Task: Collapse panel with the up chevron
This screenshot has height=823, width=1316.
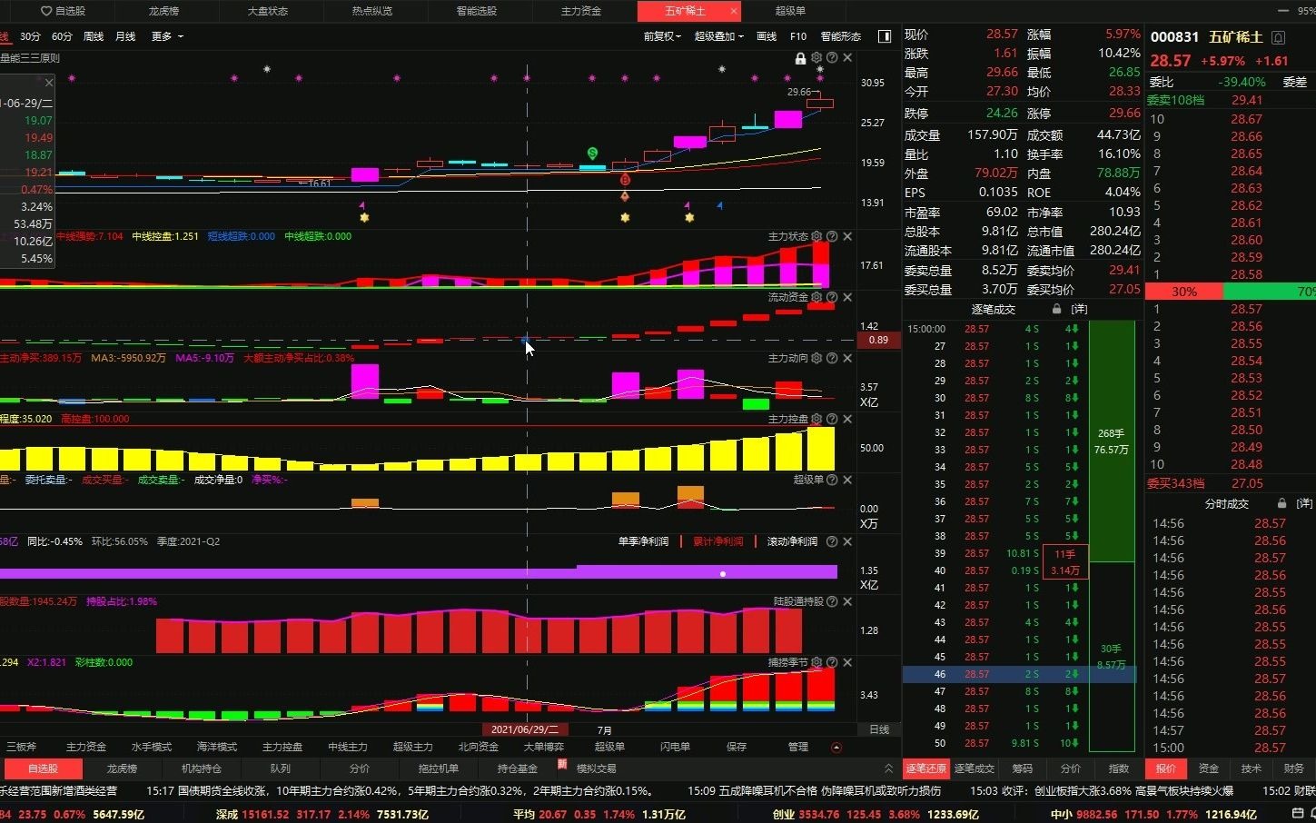Action: (888, 768)
